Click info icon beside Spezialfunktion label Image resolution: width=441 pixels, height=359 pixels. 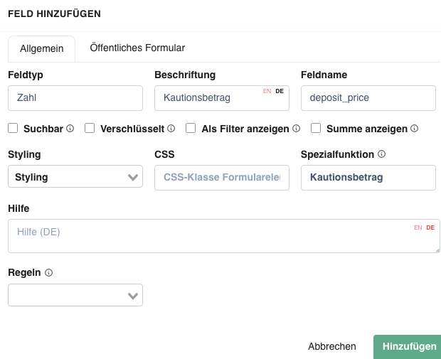pyautogui.click(x=381, y=154)
